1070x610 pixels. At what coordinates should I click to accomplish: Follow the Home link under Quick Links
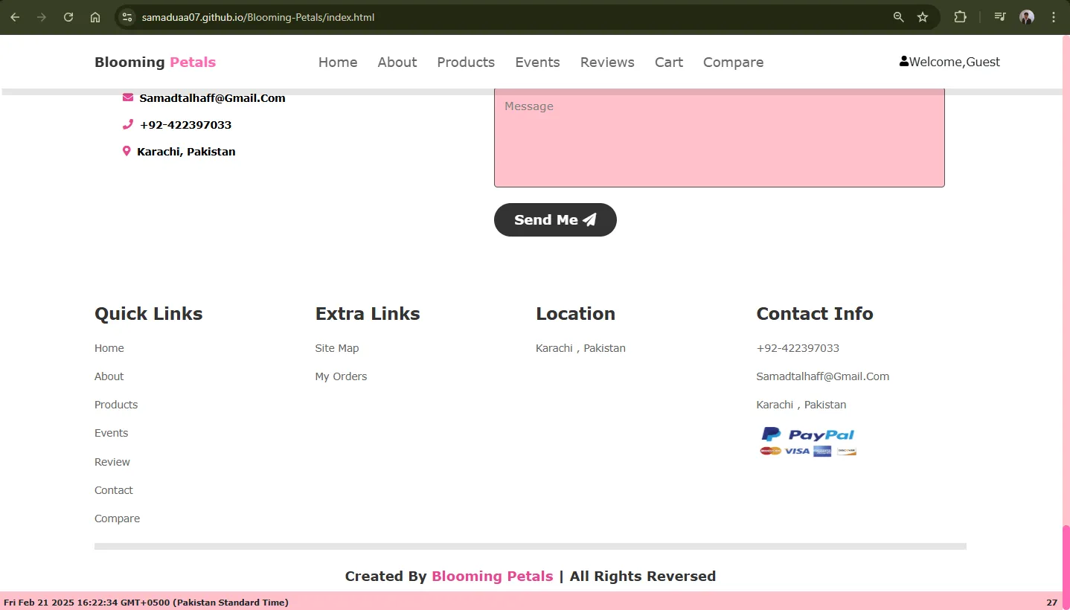109,348
